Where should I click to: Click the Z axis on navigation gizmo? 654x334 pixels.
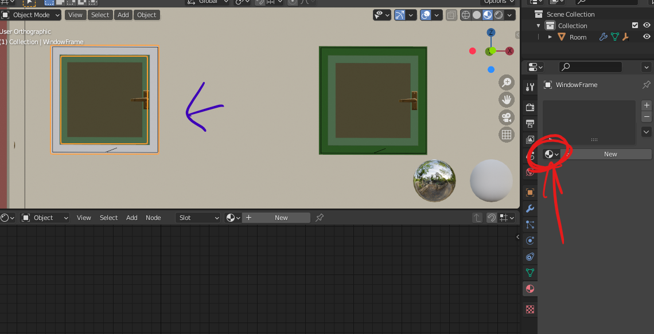[491, 33]
